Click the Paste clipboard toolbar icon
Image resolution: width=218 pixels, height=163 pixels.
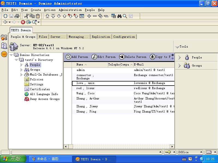click(38, 16)
